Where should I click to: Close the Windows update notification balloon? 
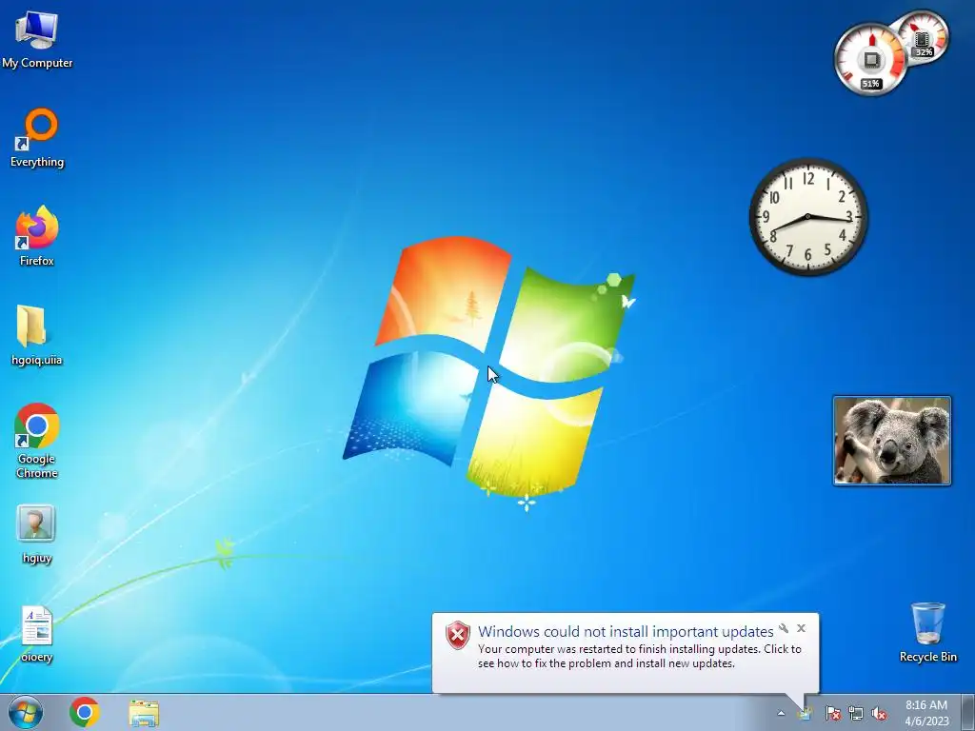pos(802,628)
